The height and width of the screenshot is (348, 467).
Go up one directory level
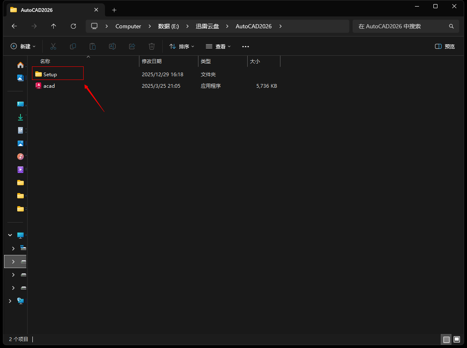54,26
